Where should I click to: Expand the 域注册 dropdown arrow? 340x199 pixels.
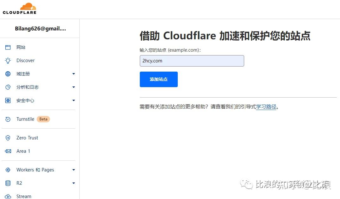point(73,74)
